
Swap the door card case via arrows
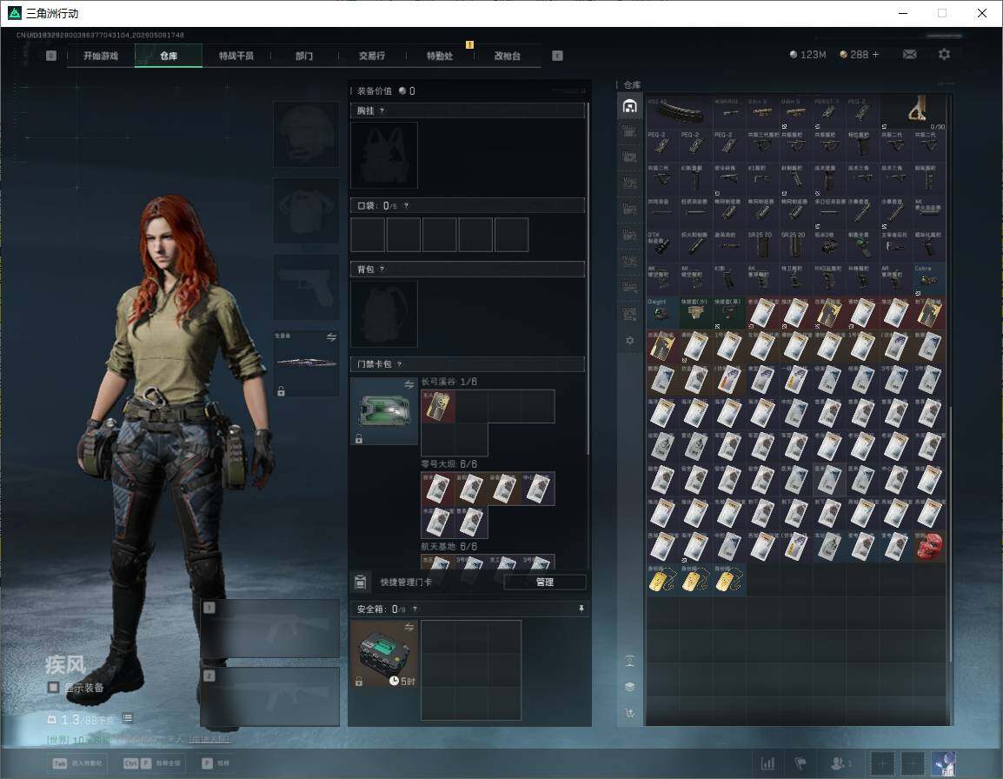click(x=409, y=384)
